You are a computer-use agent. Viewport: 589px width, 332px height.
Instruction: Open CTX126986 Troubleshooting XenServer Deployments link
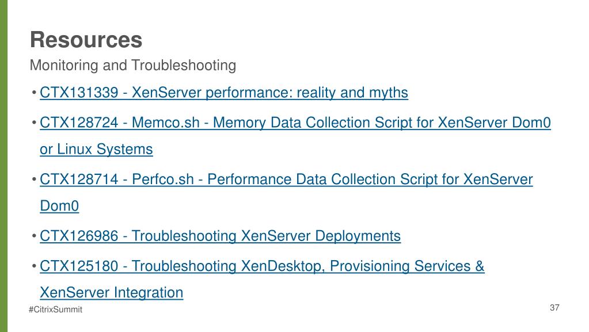pyautogui.click(x=220, y=236)
